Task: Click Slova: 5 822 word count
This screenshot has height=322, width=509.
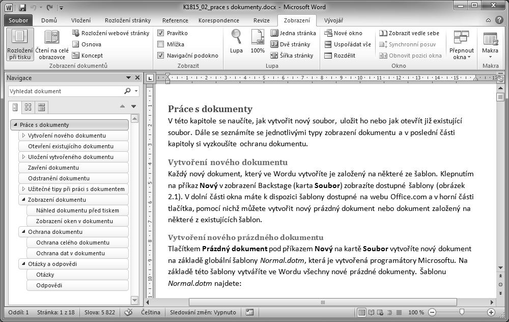Action: click(100, 312)
